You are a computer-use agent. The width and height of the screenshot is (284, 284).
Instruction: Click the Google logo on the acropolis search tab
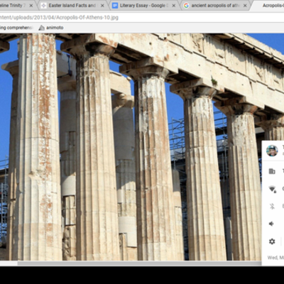[x=187, y=6]
